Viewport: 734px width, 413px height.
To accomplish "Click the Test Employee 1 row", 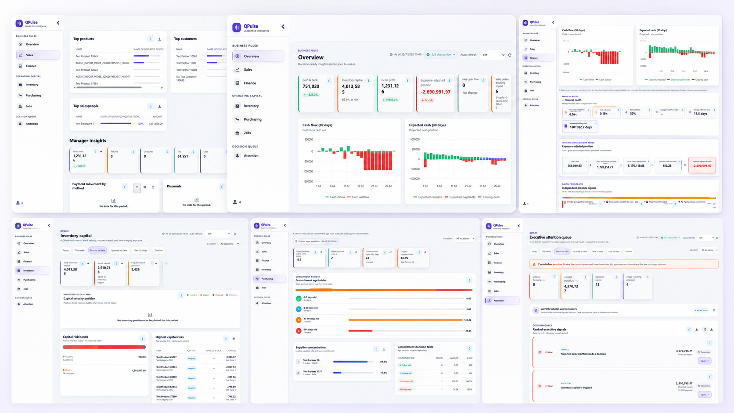I will [x=119, y=124].
